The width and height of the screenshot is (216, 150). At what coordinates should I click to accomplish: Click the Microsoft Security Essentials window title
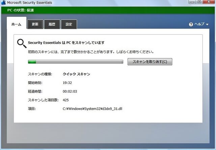(29, 3)
